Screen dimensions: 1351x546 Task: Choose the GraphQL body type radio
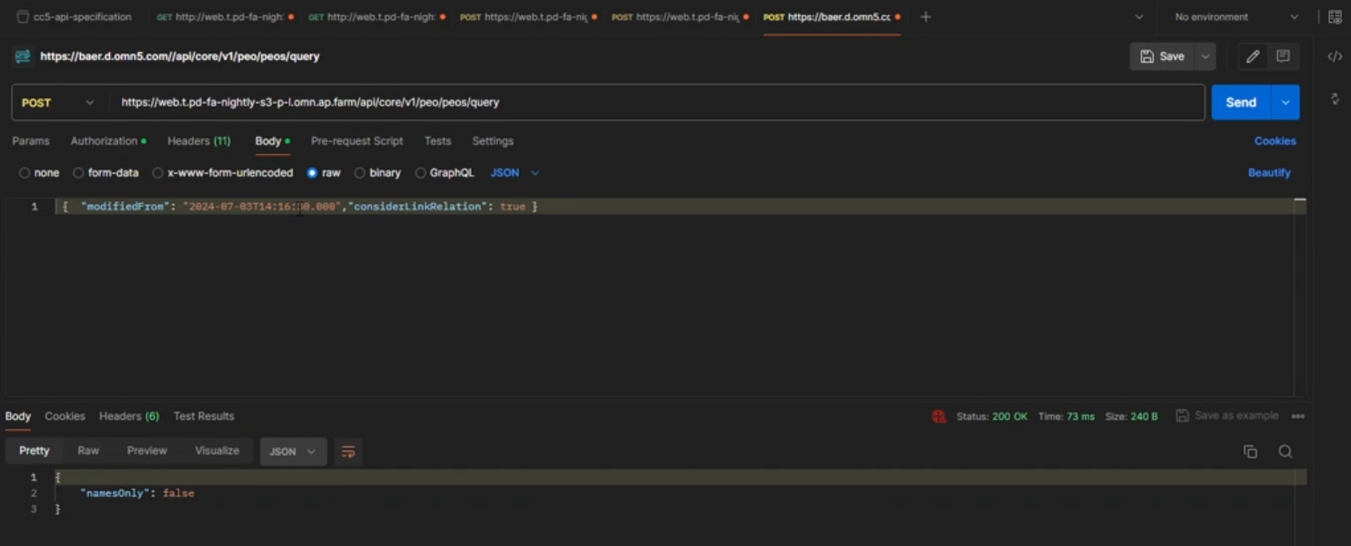pyautogui.click(x=421, y=173)
